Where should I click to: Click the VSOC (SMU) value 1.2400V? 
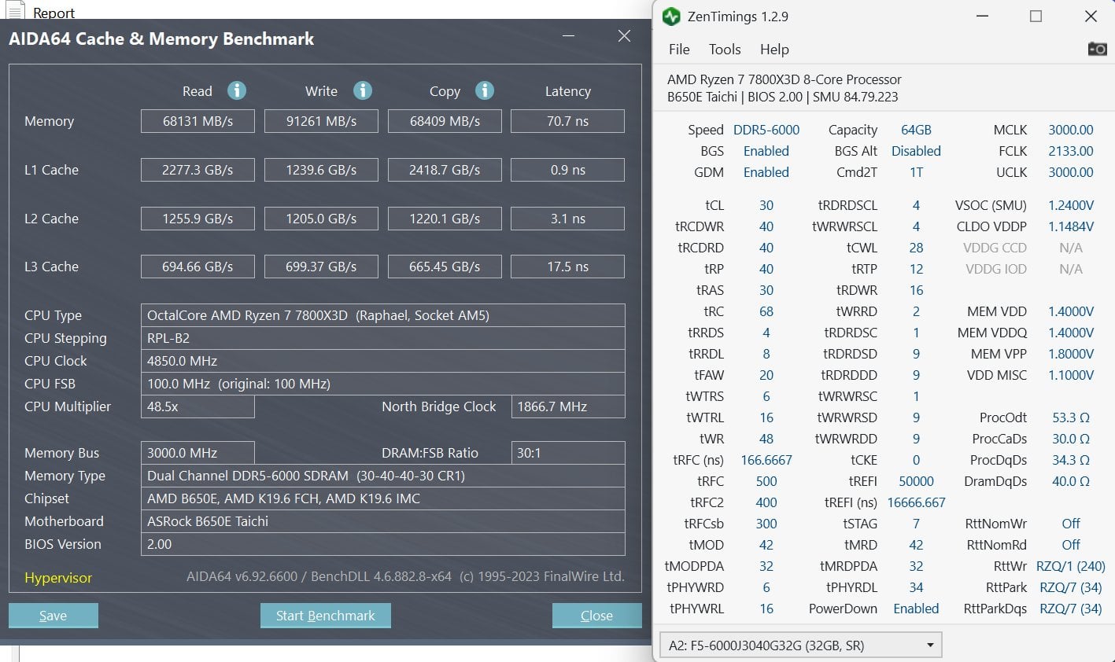[1071, 205]
